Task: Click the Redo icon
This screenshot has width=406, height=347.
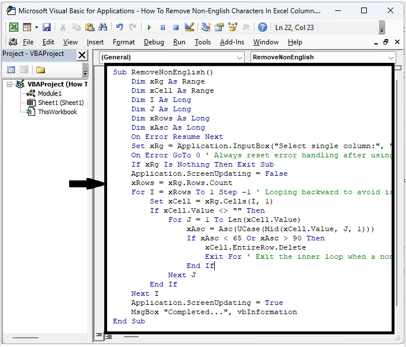Action: pyautogui.click(x=132, y=27)
